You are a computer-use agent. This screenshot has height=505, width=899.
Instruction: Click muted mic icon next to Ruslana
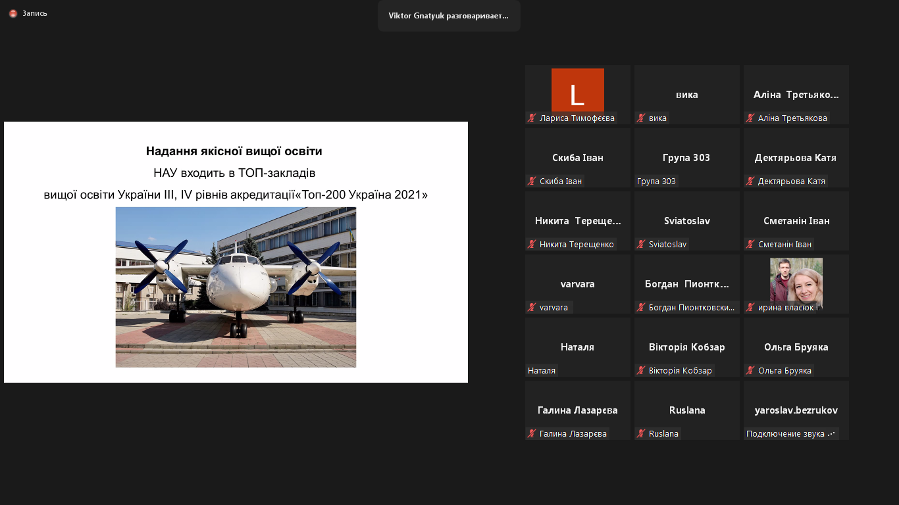coord(641,434)
